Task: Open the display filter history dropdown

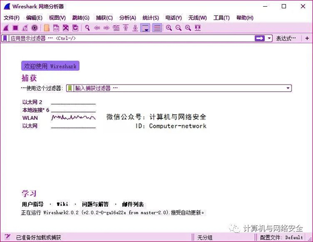Action: coord(269,38)
